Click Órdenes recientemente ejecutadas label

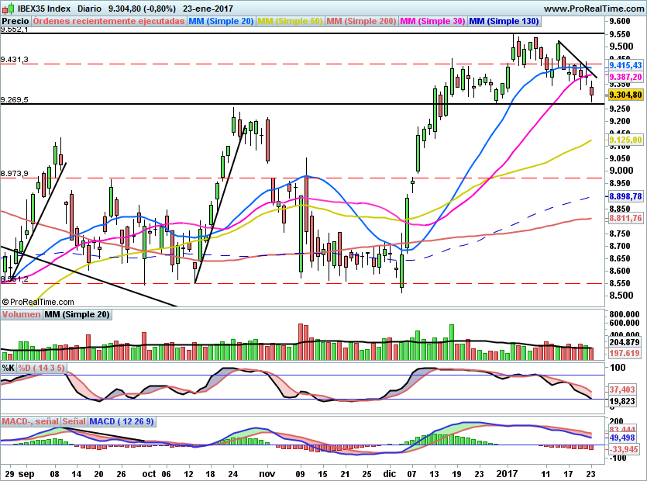coord(108,21)
